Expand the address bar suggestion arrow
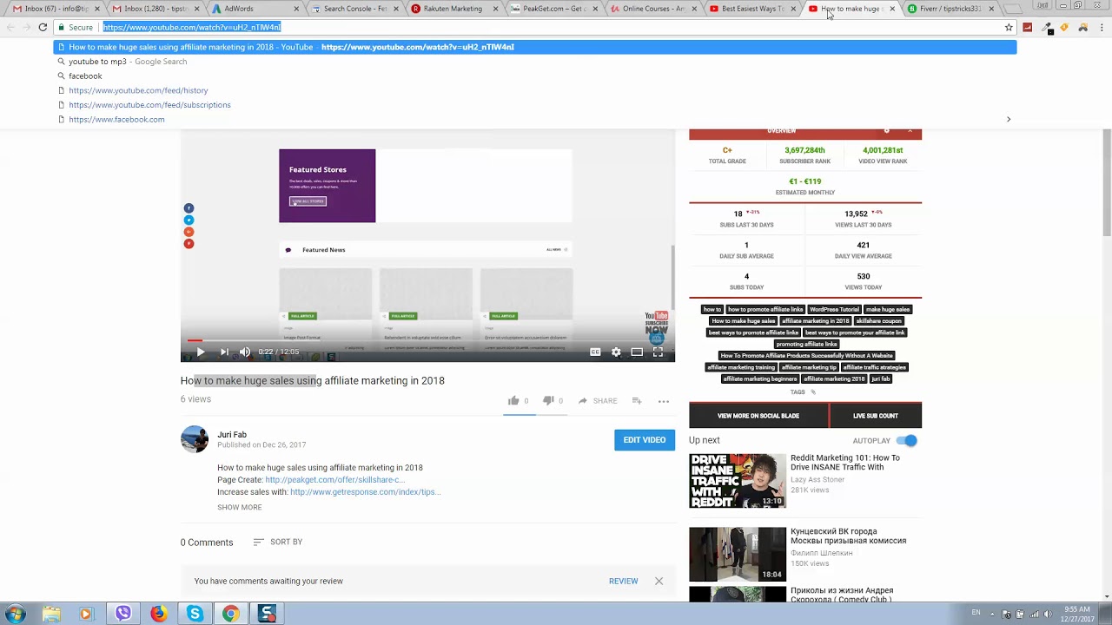 coord(1009,119)
